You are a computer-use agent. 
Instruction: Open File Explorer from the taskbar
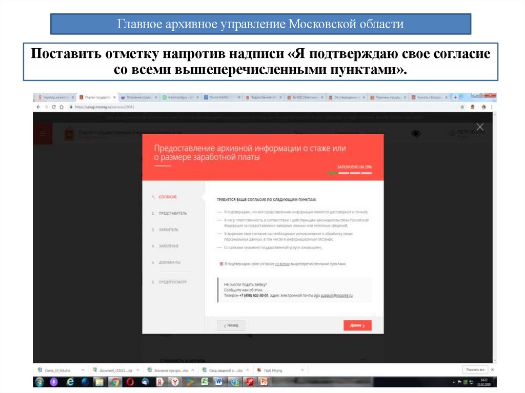point(99,382)
